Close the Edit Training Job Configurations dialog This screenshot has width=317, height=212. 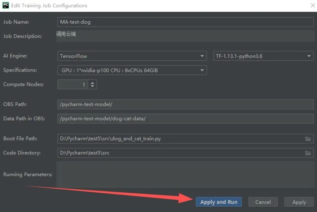312,5
